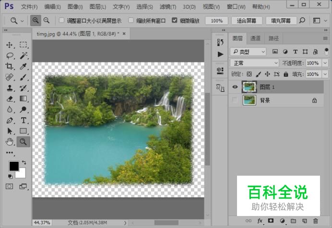Switch to the 通道 tab
Image resolution: width=332 pixels, height=228 pixels.
click(x=255, y=38)
